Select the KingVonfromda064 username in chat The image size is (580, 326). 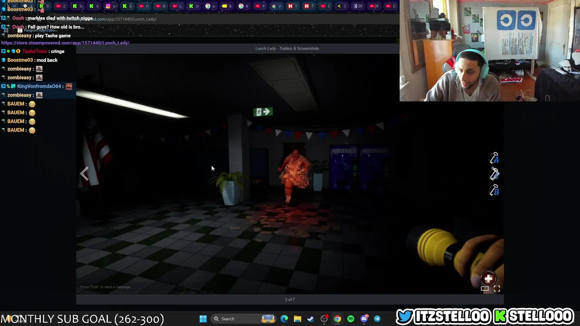pyautogui.click(x=39, y=86)
